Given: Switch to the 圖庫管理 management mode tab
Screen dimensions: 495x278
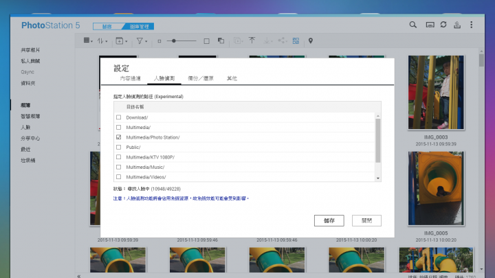Looking at the screenshot, I should point(139,27).
